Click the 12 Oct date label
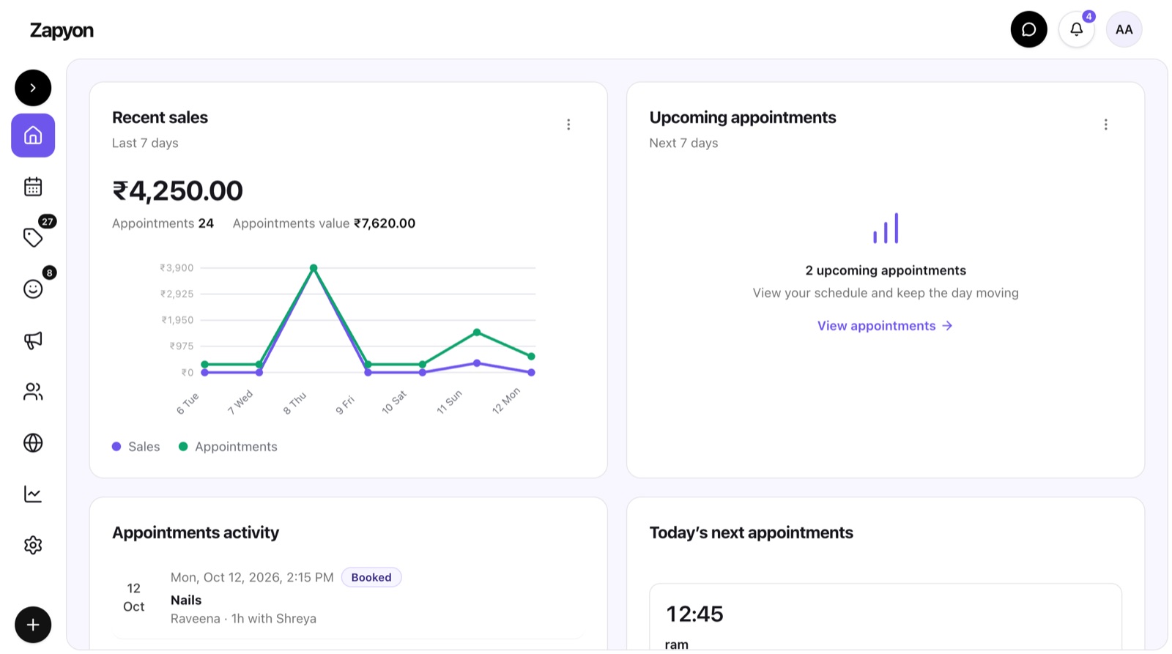Viewport: 1172px width, 654px height. 133,598
